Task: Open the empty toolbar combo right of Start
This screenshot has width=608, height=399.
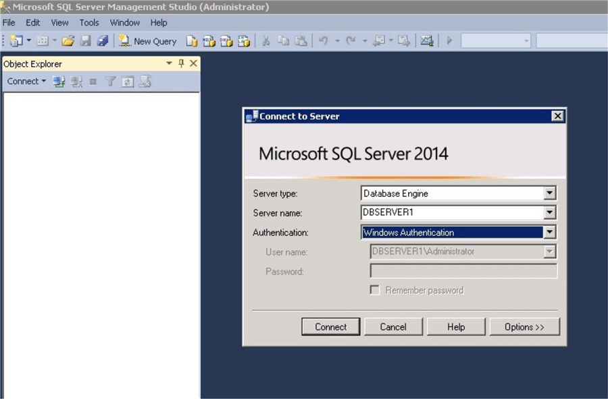Action: coord(496,40)
